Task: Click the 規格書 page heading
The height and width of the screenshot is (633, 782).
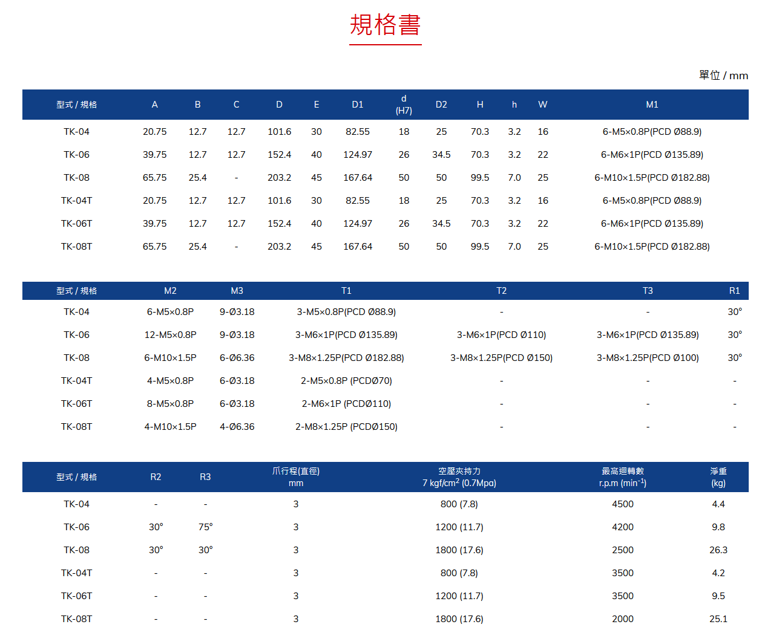Action: click(385, 25)
